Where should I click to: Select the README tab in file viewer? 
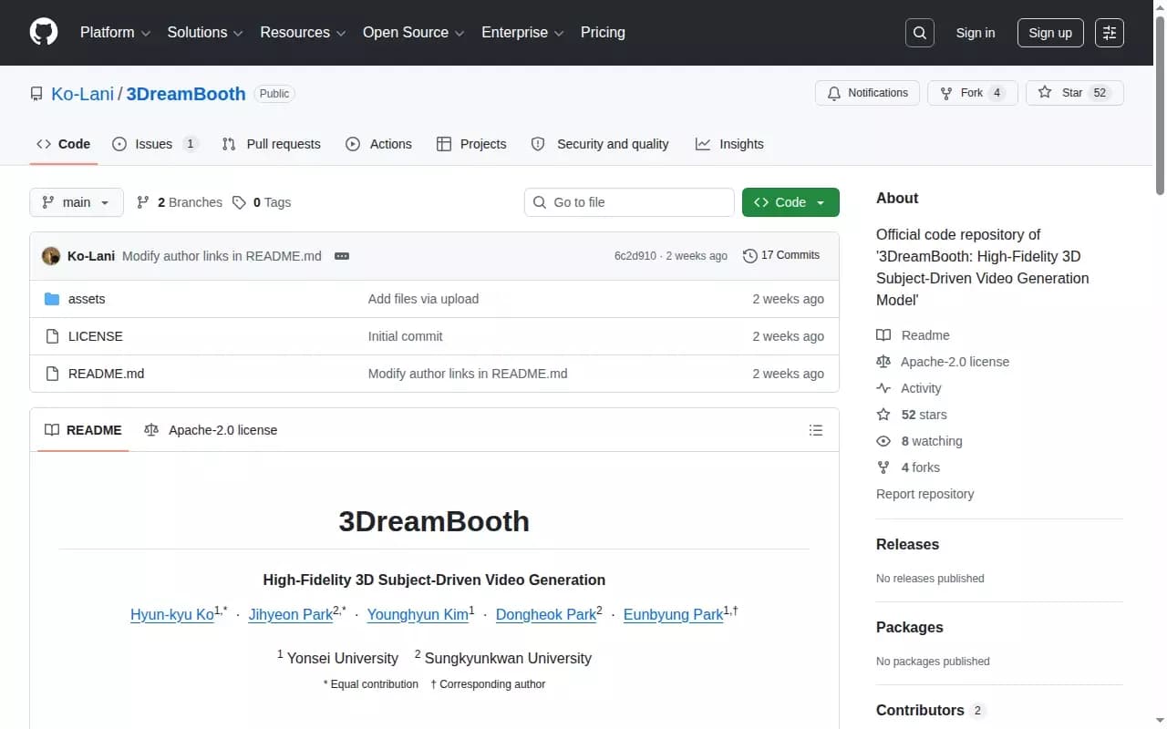(x=83, y=430)
